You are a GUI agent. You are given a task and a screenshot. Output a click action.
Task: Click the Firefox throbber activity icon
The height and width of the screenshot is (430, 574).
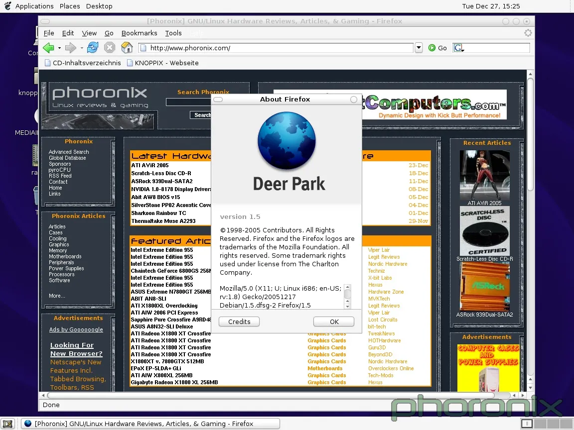pyautogui.click(x=528, y=33)
